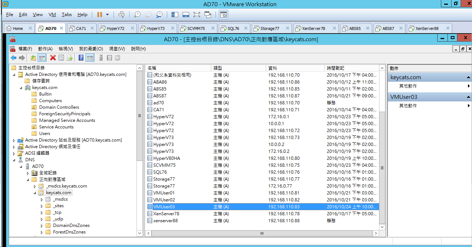Delete record with the red X icon
The image size is (472, 247).
tap(53, 58)
